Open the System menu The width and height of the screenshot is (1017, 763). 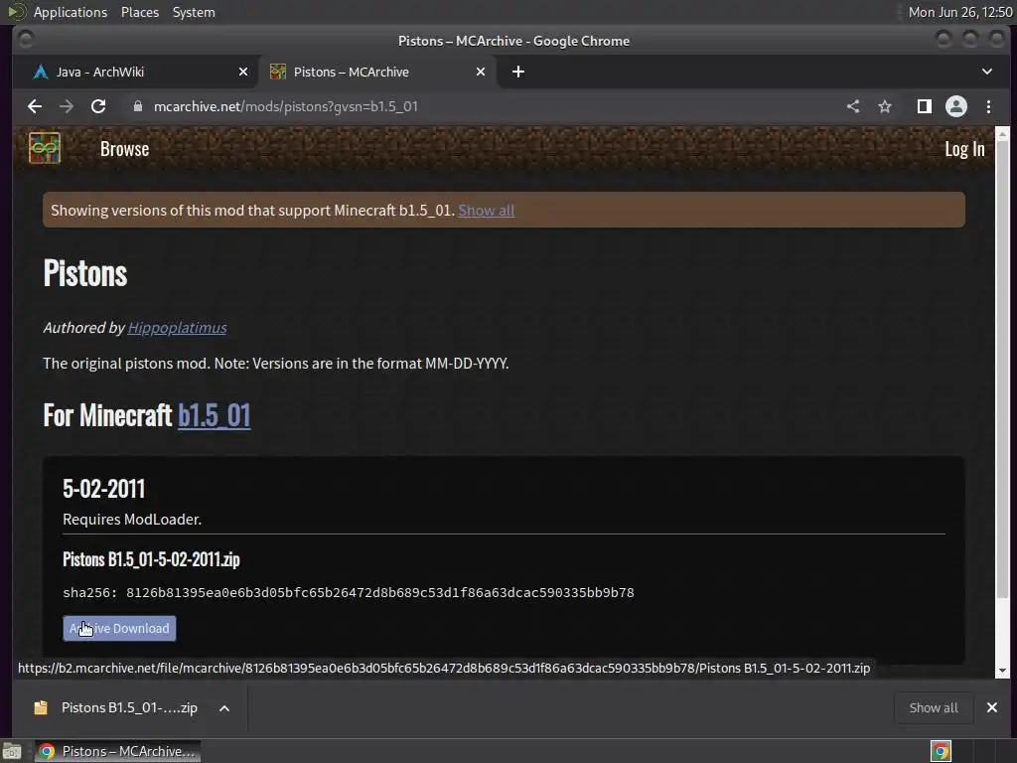click(194, 12)
